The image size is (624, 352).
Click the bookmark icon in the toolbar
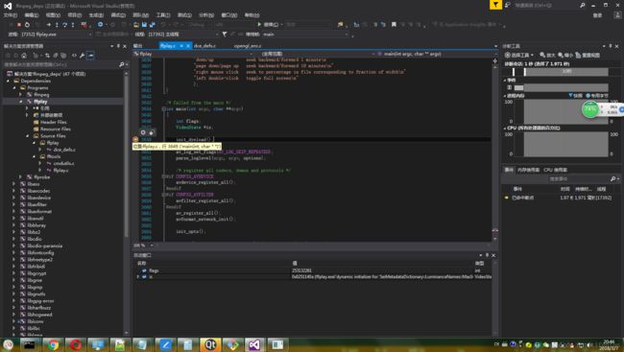point(394,25)
